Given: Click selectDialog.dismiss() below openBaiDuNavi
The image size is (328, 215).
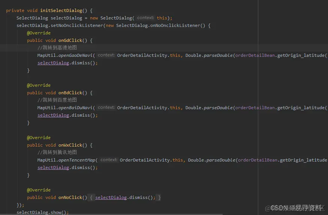Looking at the screenshot, I should (x=67, y=115).
